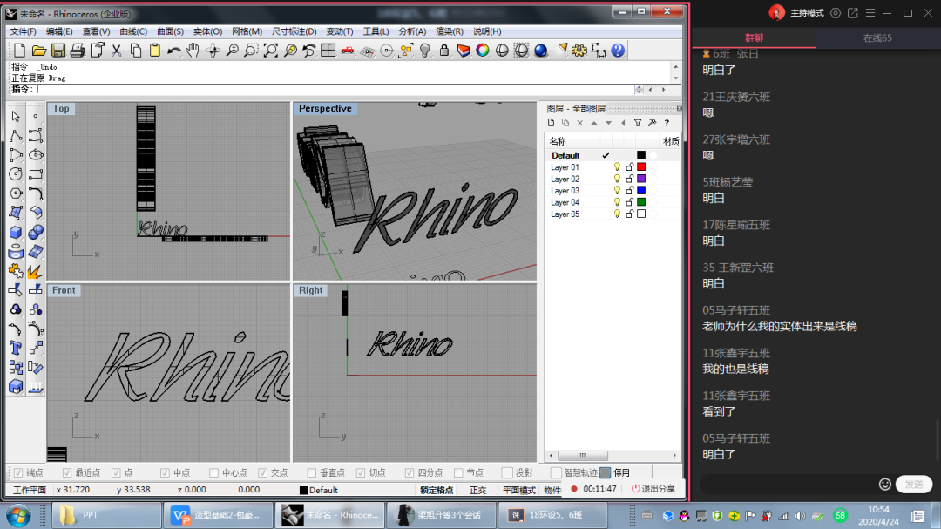Toggle the 中心点 osnap checkbox

pyautogui.click(x=215, y=472)
